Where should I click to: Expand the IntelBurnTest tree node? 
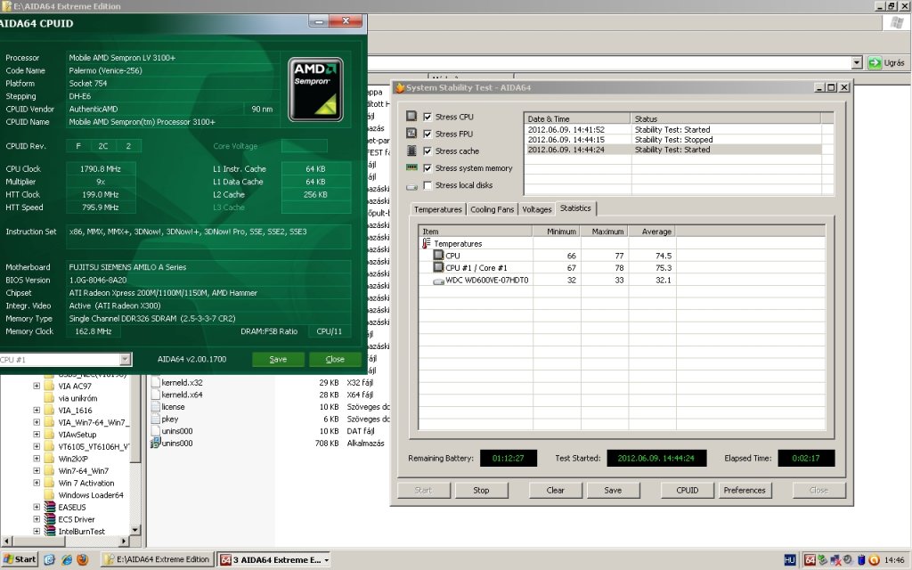click(x=37, y=531)
